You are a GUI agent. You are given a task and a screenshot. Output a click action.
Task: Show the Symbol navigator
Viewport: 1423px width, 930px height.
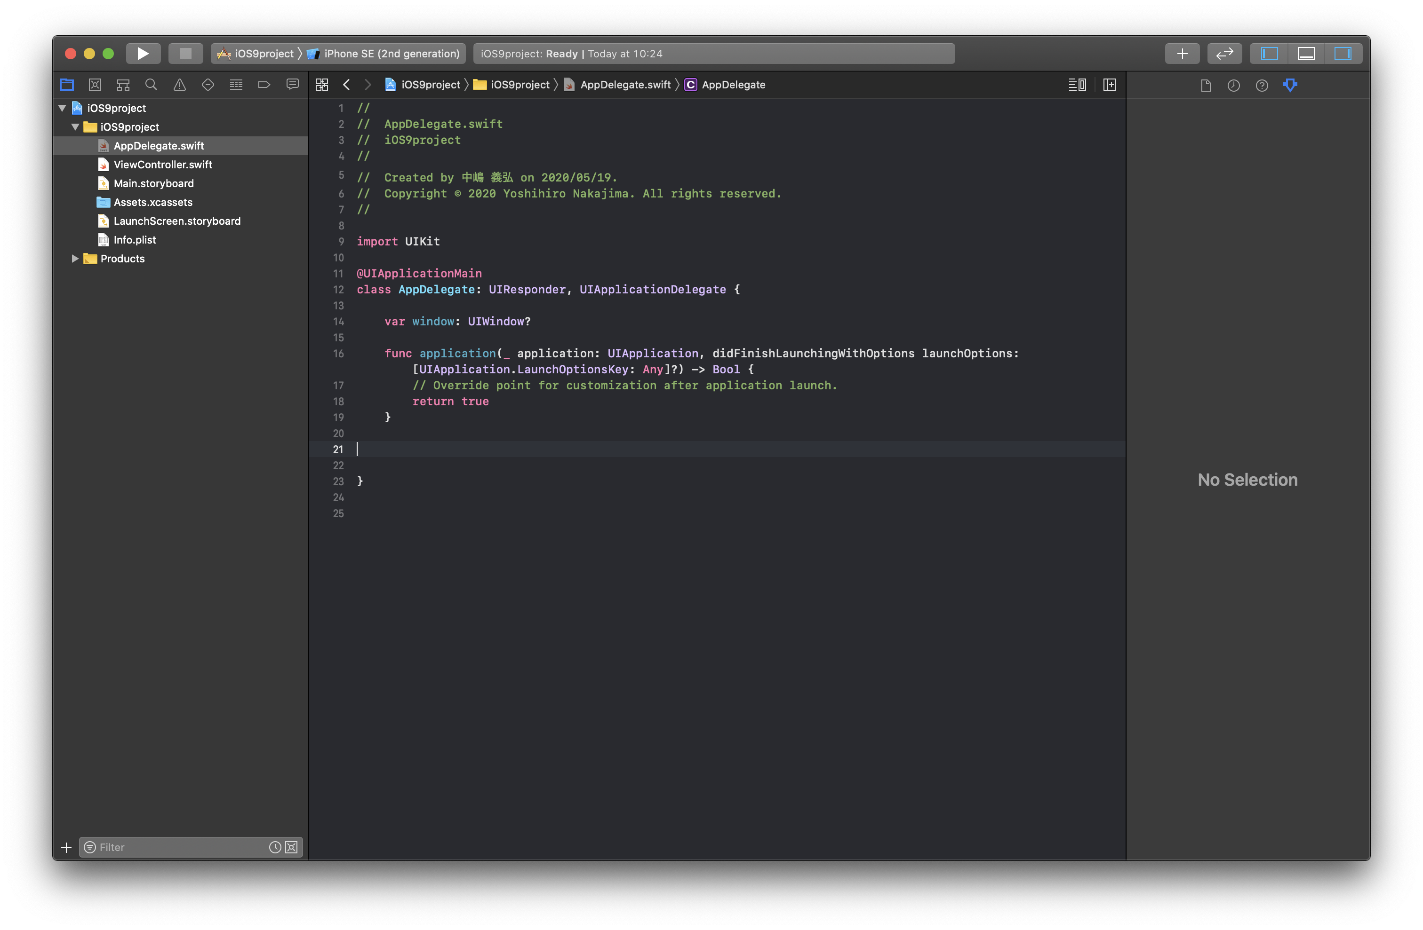pos(123,85)
